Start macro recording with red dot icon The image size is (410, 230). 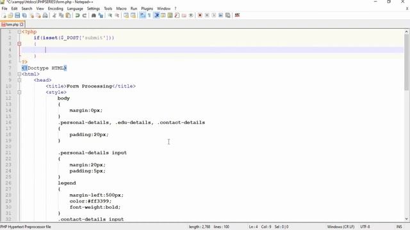click(200, 15)
